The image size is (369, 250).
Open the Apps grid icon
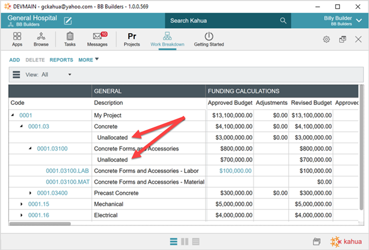click(17, 39)
